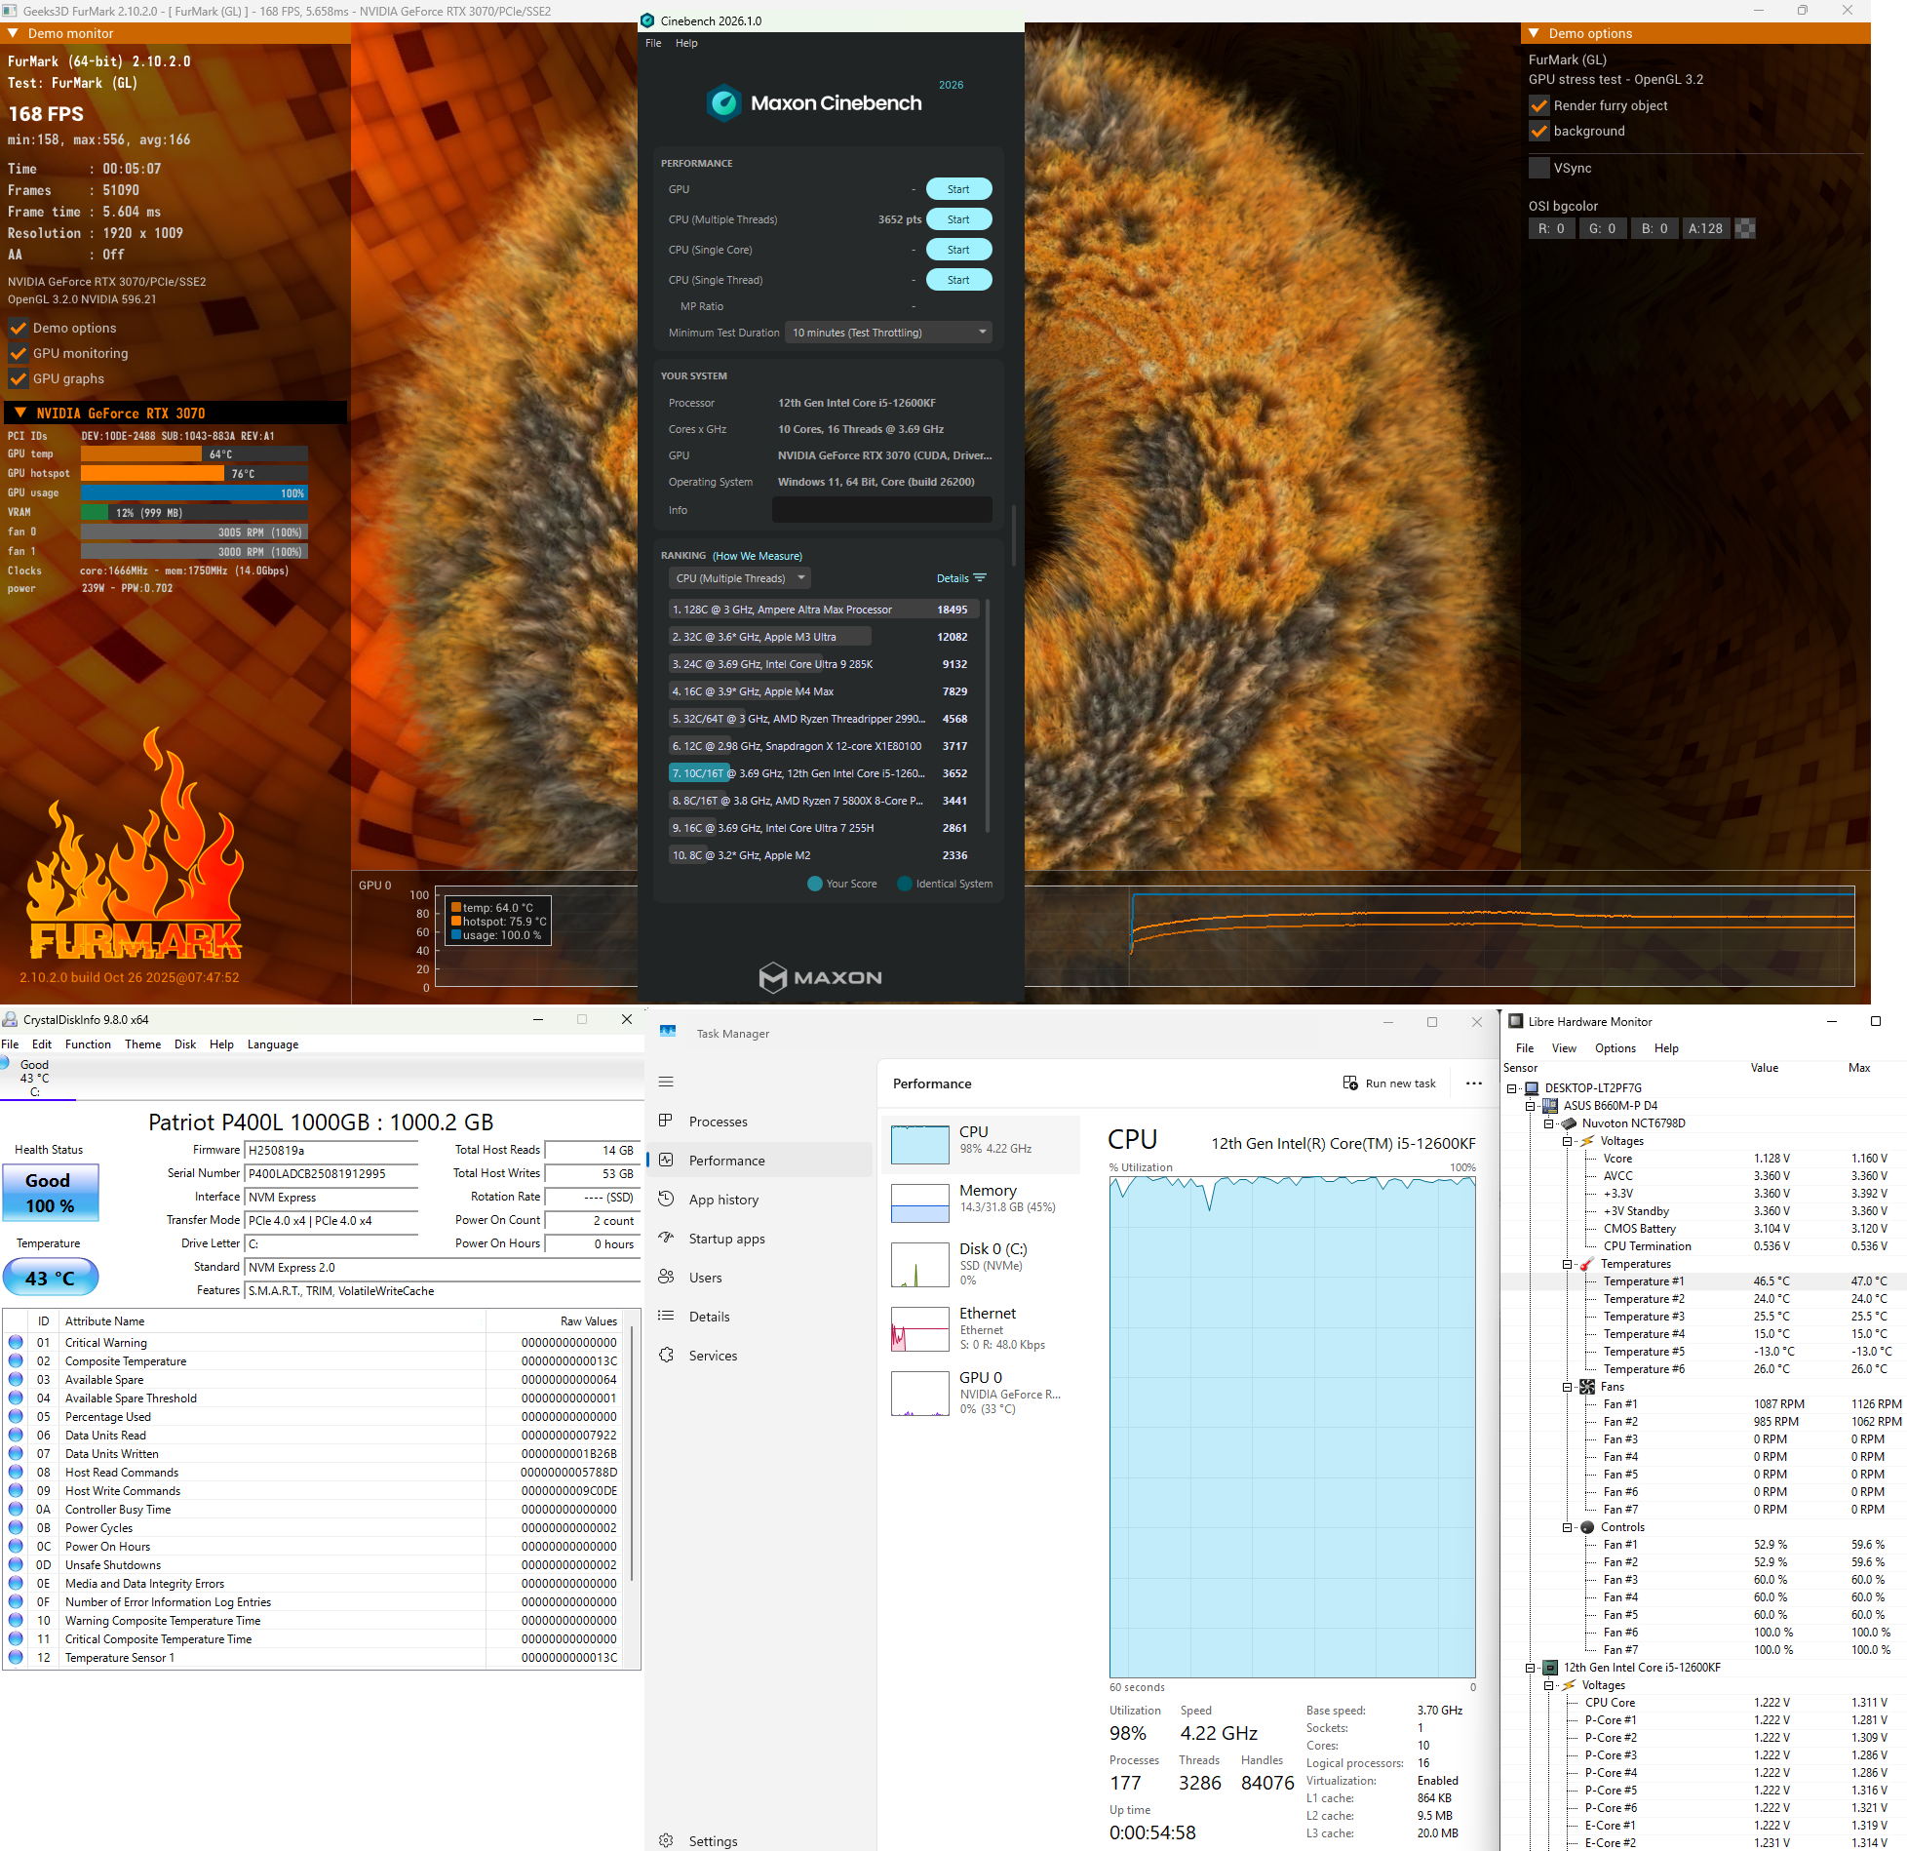Click the Run new task icon
1907x1851 pixels.
pyautogui.click(x=1350, y=1083)
